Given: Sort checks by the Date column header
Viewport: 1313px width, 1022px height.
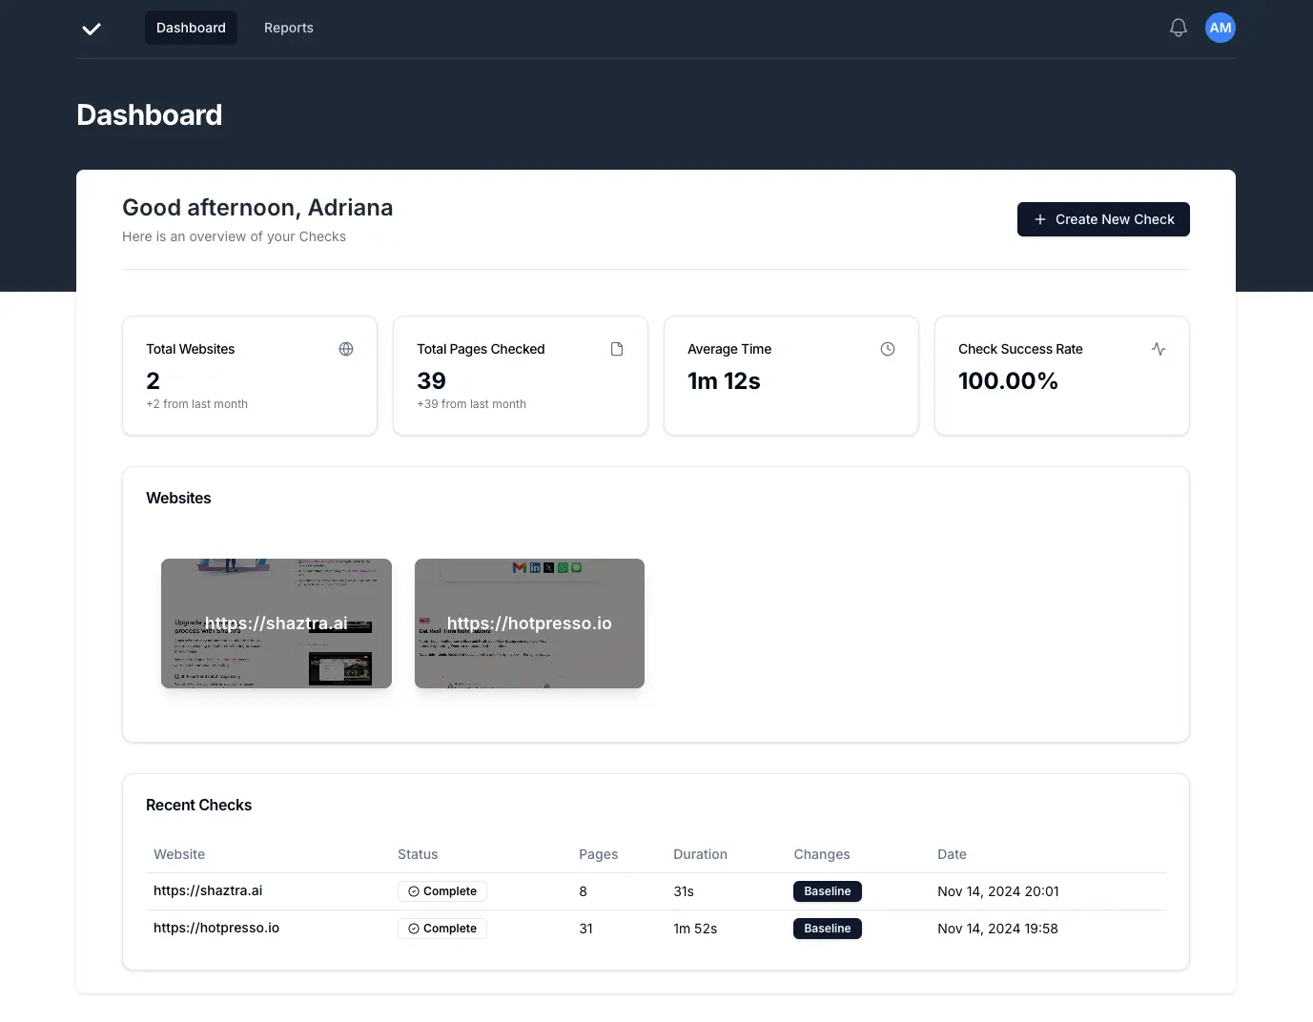Looking at the screenshot, I should 952,854.
